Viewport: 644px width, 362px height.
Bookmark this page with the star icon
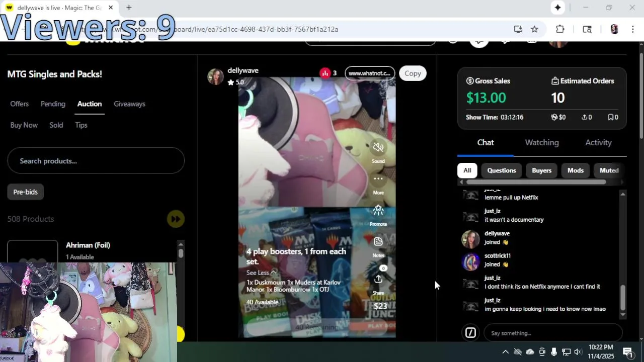click(x=534, y=29)
